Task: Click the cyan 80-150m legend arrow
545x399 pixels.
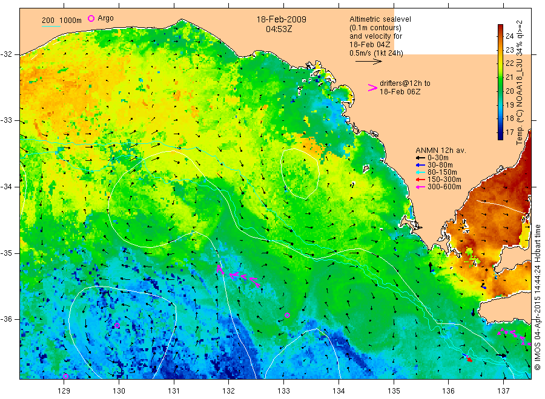Action: click(x=421, y=172)
